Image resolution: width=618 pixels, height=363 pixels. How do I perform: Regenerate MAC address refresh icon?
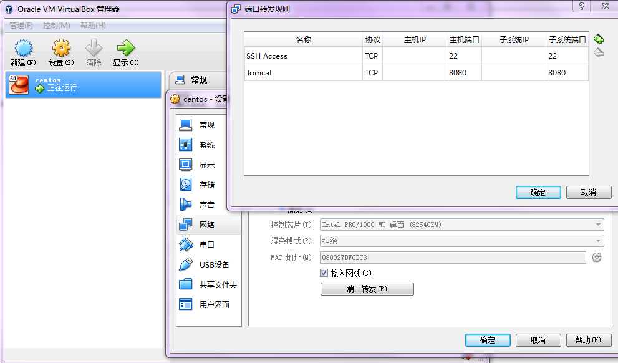[x=597, y=258]
